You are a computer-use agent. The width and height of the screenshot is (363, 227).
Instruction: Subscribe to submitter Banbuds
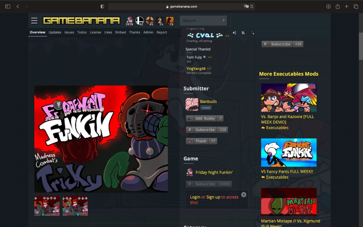pos(205,130)
